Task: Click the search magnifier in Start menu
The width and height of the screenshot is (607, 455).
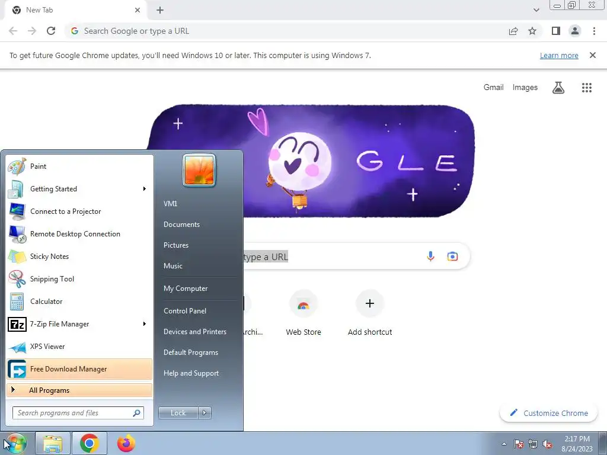Action: tap(136, 413)
